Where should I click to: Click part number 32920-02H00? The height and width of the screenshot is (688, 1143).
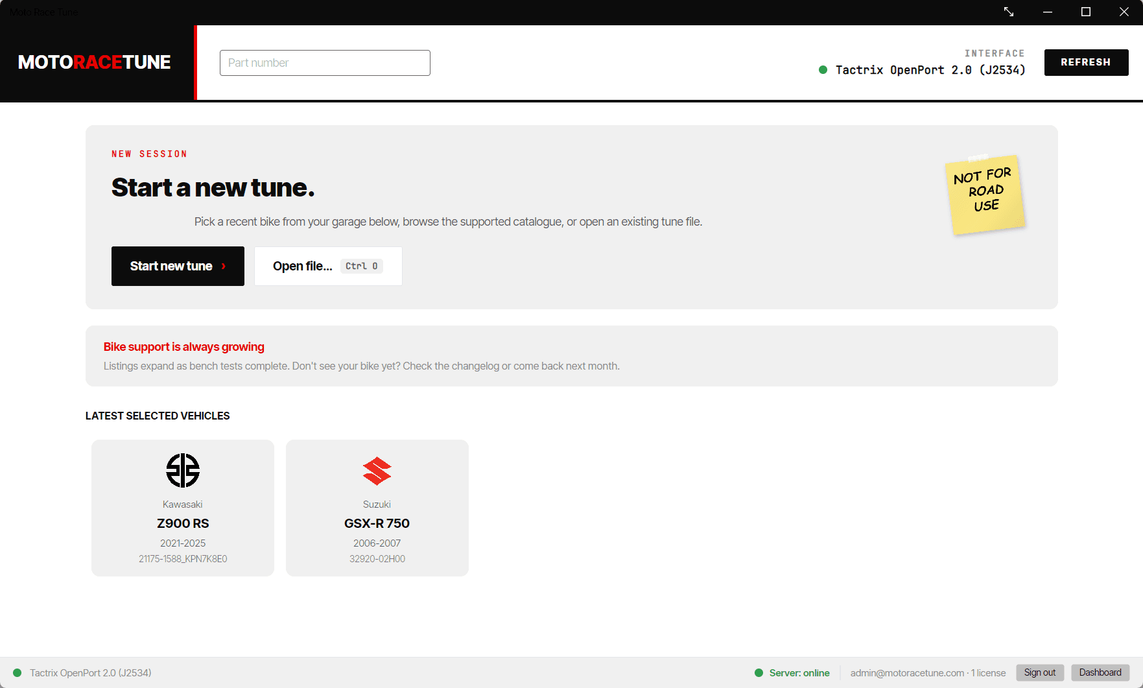click(x=377, y=559)
